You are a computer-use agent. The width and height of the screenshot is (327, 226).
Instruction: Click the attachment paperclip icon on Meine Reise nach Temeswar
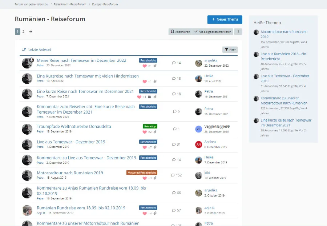point(155,66)
